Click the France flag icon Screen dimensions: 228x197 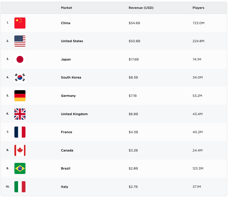pos(20,132)
